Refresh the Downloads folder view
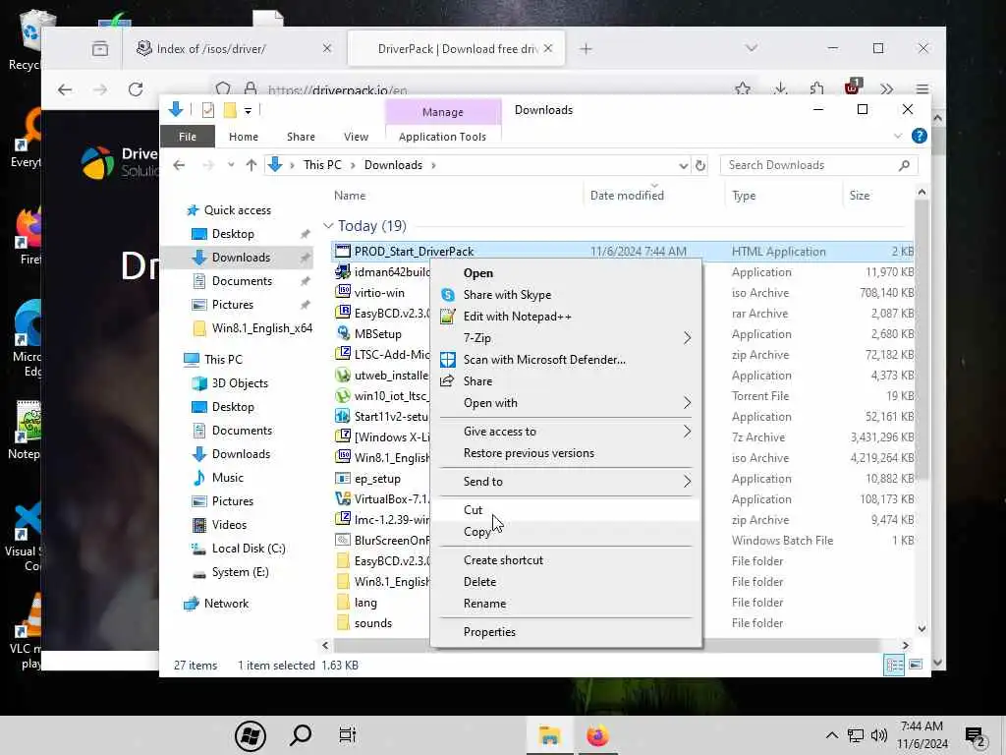 699,165
